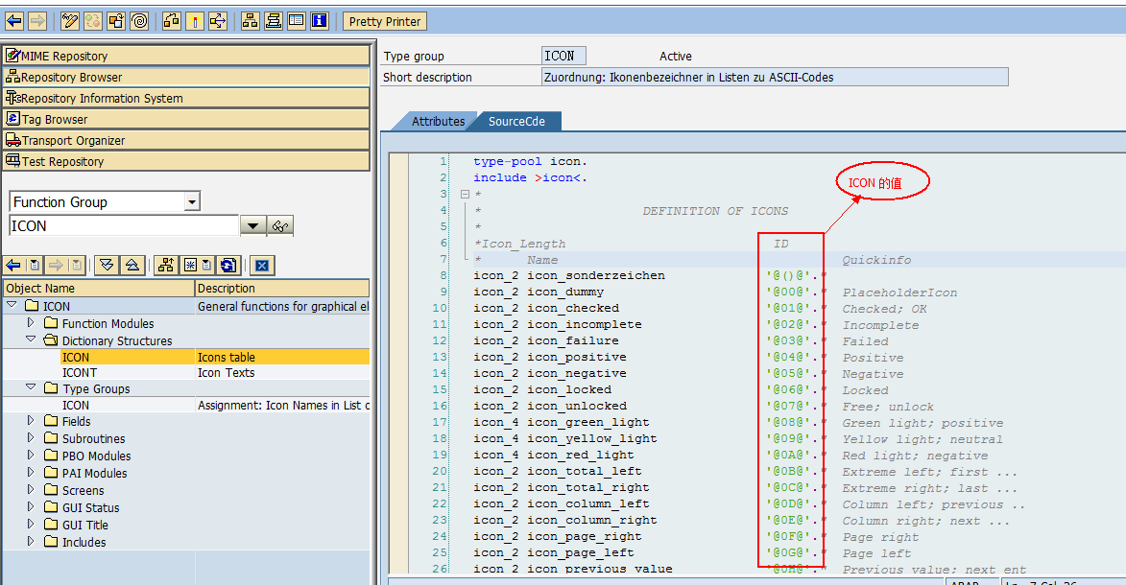
Task: Open the Other Object icon
Action: [x=115, y=21]
